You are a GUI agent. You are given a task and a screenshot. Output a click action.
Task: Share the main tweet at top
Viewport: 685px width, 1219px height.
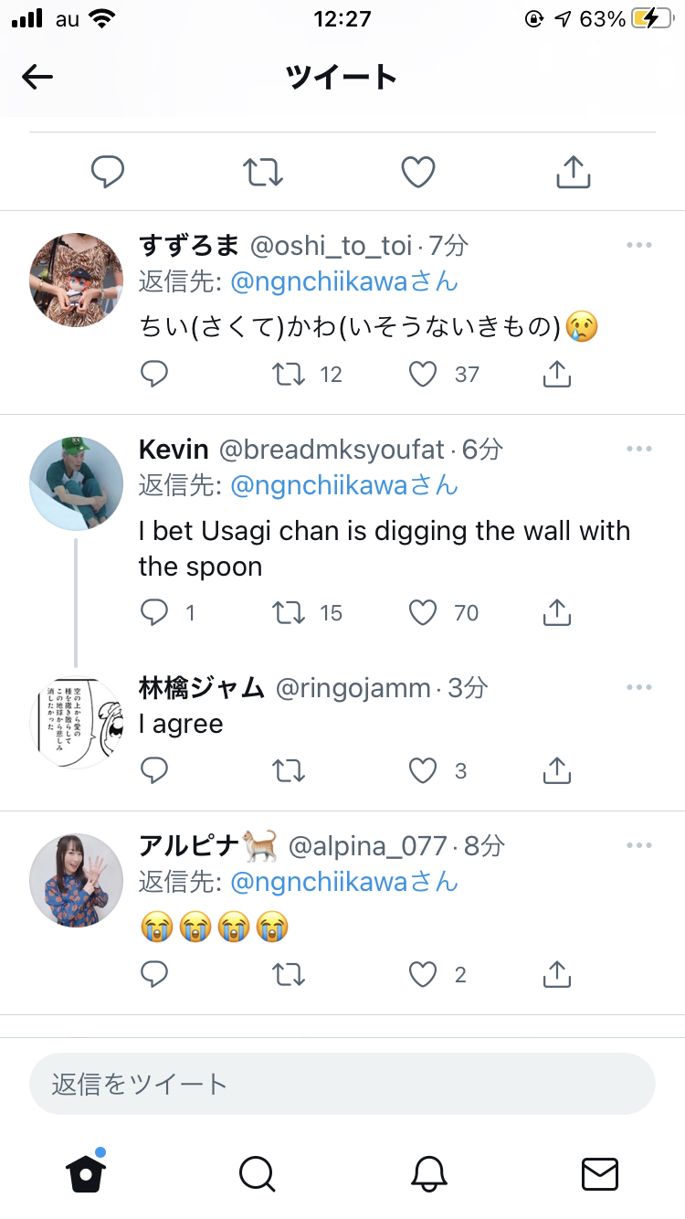click(x=574, y=172)
